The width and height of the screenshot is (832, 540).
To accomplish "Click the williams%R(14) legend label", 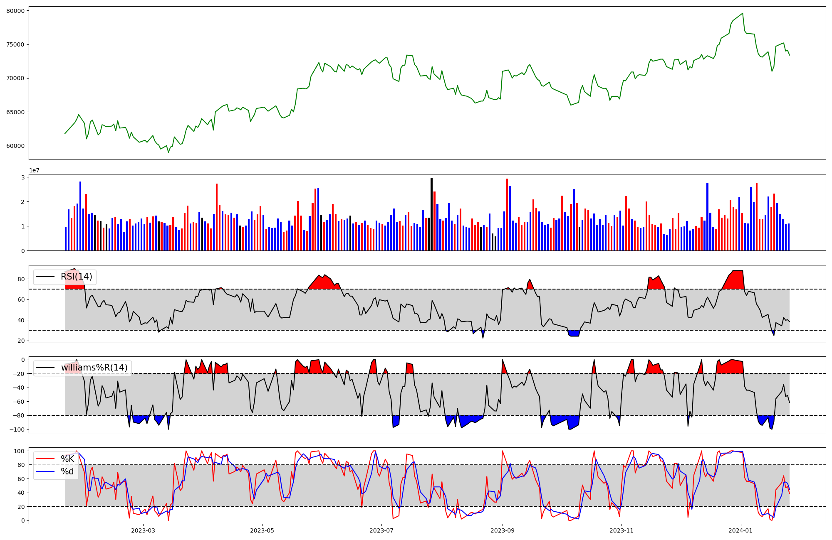I will [94, 368].
